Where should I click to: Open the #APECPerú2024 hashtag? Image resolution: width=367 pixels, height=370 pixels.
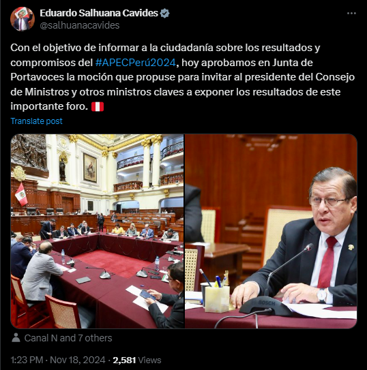pos(136,63)
